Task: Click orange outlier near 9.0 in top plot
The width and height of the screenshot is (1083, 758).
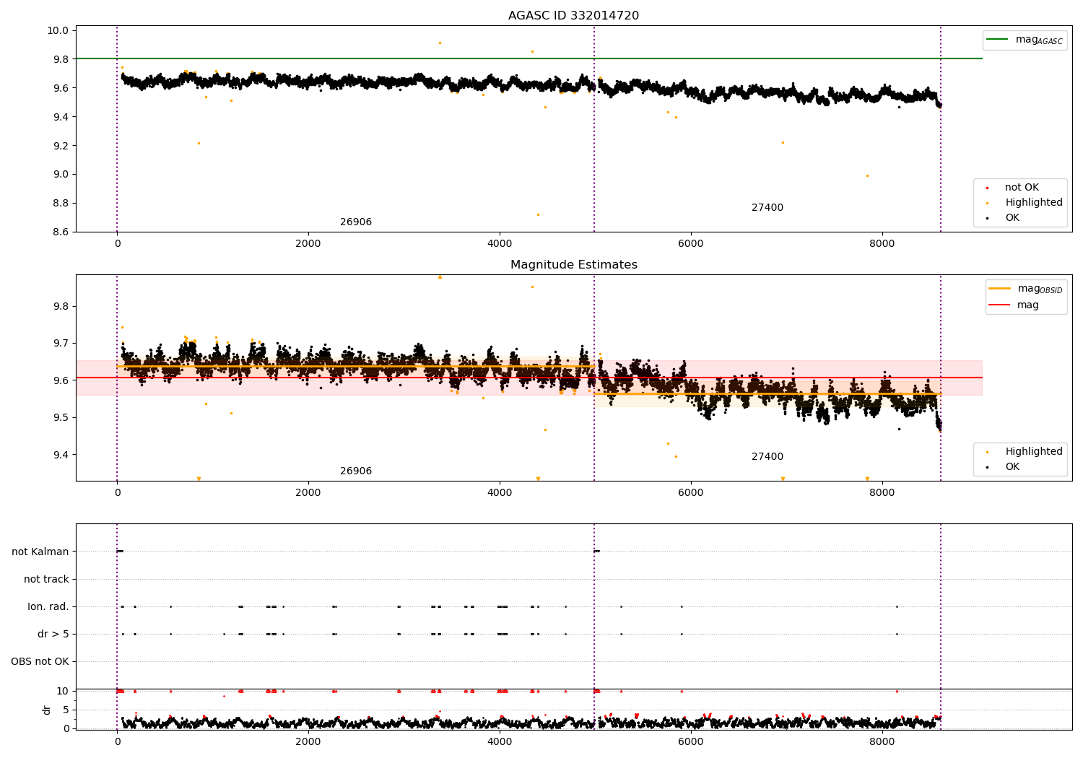Action: point(867,175)
